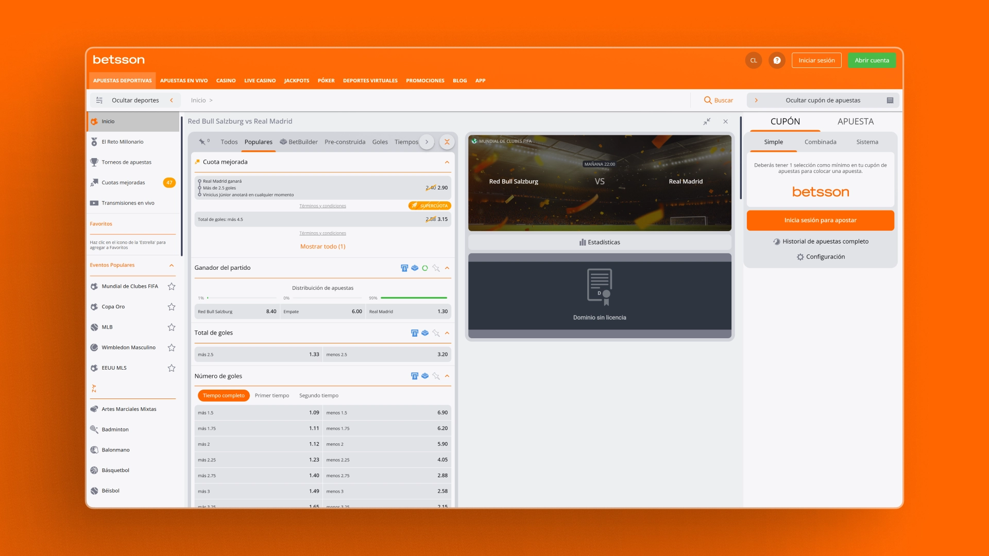Pin the Número de goles market
989x556 pixels.
coord(436,376)
